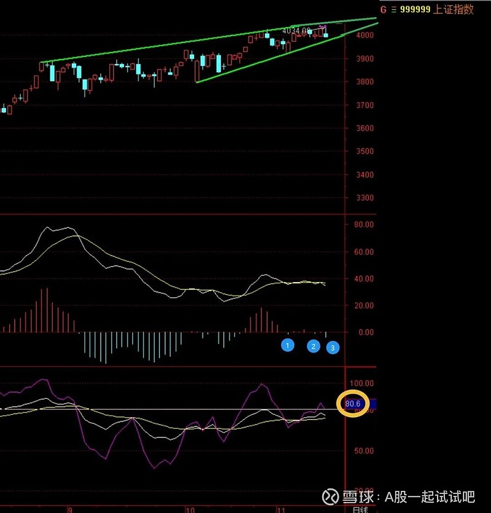Click the 0.00 MACD axis label
491x513 pixels.
pos(366,332)
